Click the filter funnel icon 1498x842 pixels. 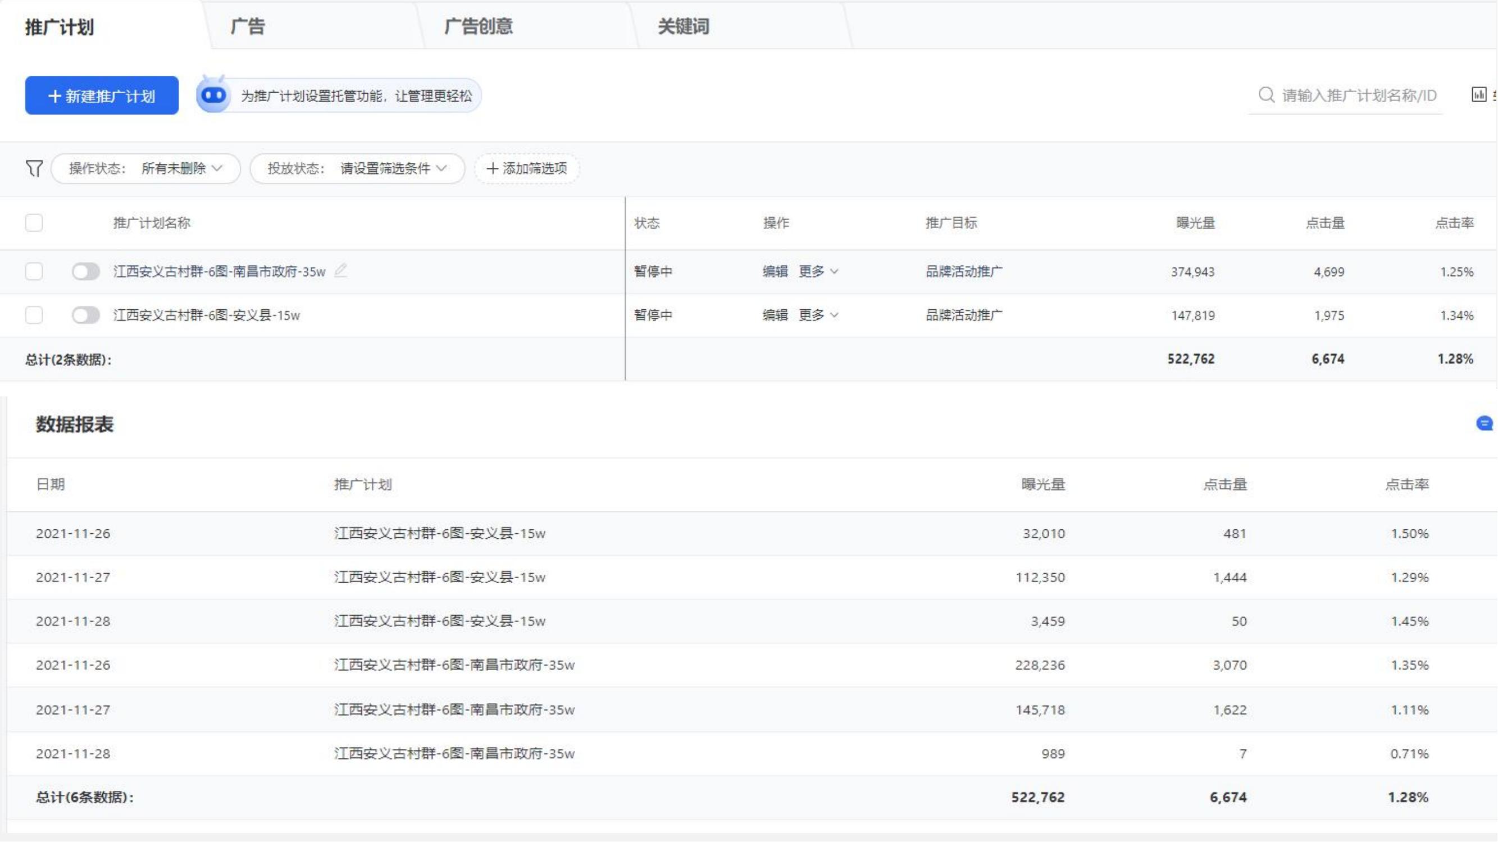(34, 168)
